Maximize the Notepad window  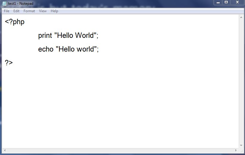226,2
